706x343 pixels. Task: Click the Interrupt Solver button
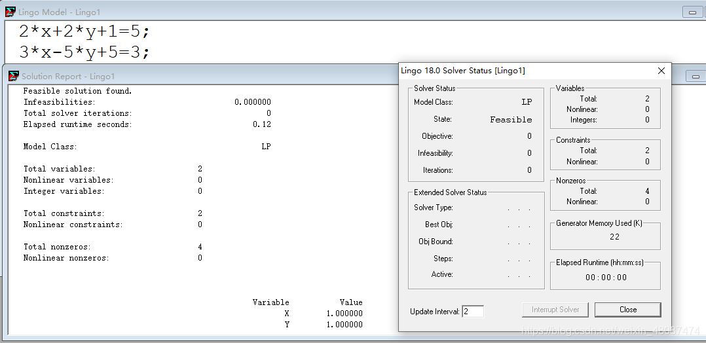coord(555,310)
